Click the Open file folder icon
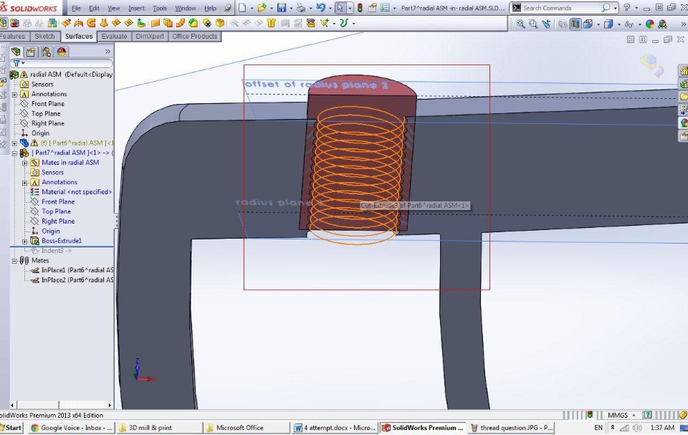 (x=262, y=8)
